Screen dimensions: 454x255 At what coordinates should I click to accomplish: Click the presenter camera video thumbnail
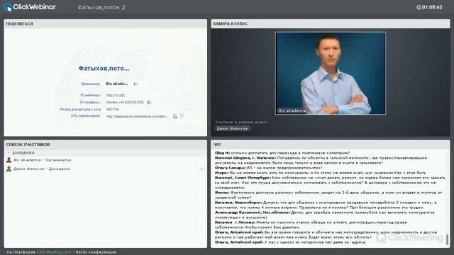[331, 73]
